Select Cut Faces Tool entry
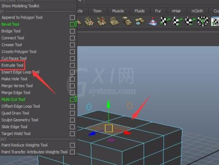The height and width of the screenshot is (165, 219). point(14,59)
